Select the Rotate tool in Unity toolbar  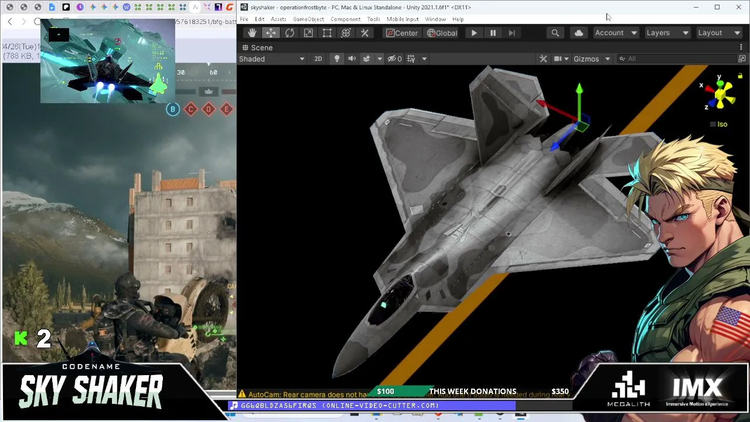(x=289, y=33)
